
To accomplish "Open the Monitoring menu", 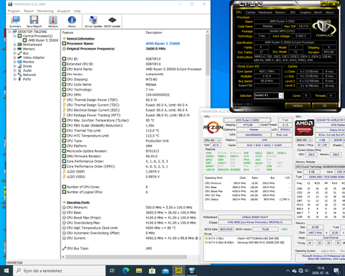I will [x=45, y=11].
